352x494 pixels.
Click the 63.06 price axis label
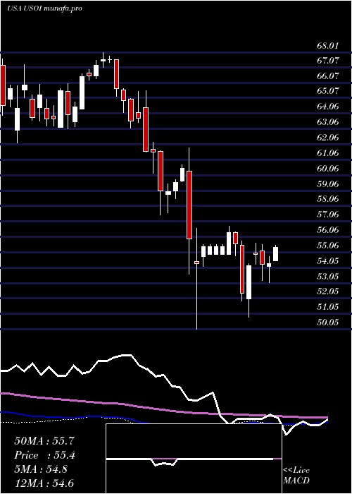[328, 122]
